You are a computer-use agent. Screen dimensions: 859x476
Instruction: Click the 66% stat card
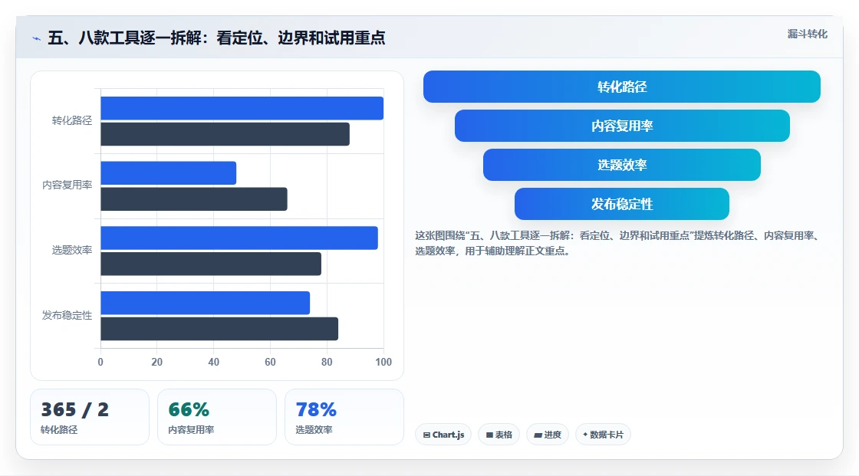pos(217,417)
